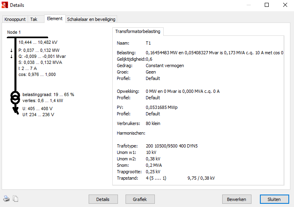This screenshot has height=207, width=294.
Task: Select the Transformatorbelasting tab
Action: [x=138, y=31]
